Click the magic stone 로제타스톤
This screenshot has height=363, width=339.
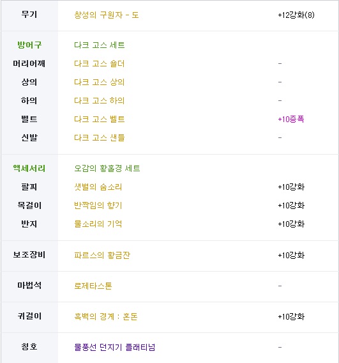tap(93, 286)
